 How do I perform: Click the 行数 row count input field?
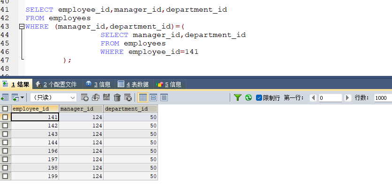click(x=383, y=97)
